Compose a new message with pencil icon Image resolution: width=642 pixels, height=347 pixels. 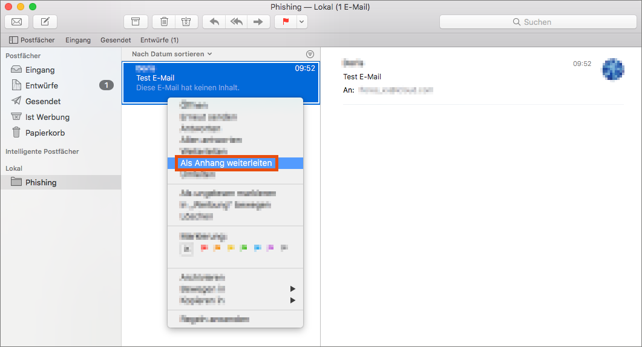[45, 22]
